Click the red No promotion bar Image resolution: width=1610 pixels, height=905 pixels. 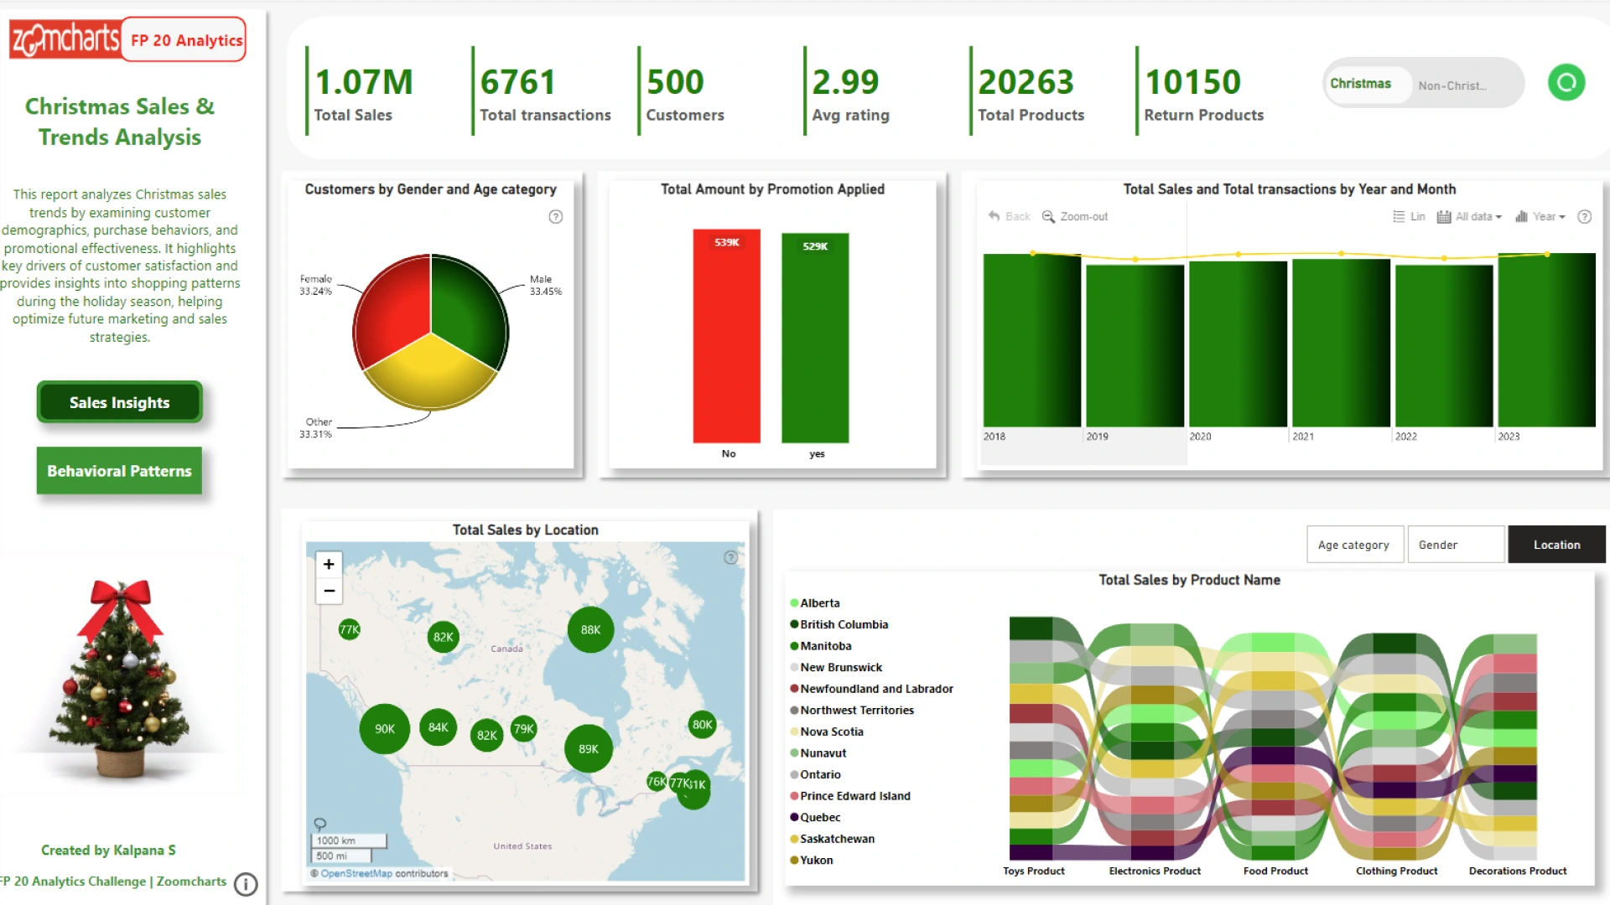(x=726, y=336)
